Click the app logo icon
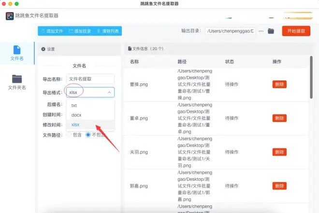 [10, 16]
